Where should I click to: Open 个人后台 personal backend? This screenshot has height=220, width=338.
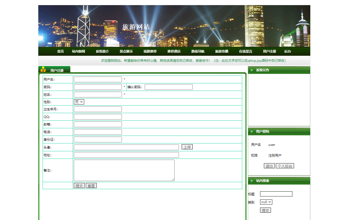(285, 166)
